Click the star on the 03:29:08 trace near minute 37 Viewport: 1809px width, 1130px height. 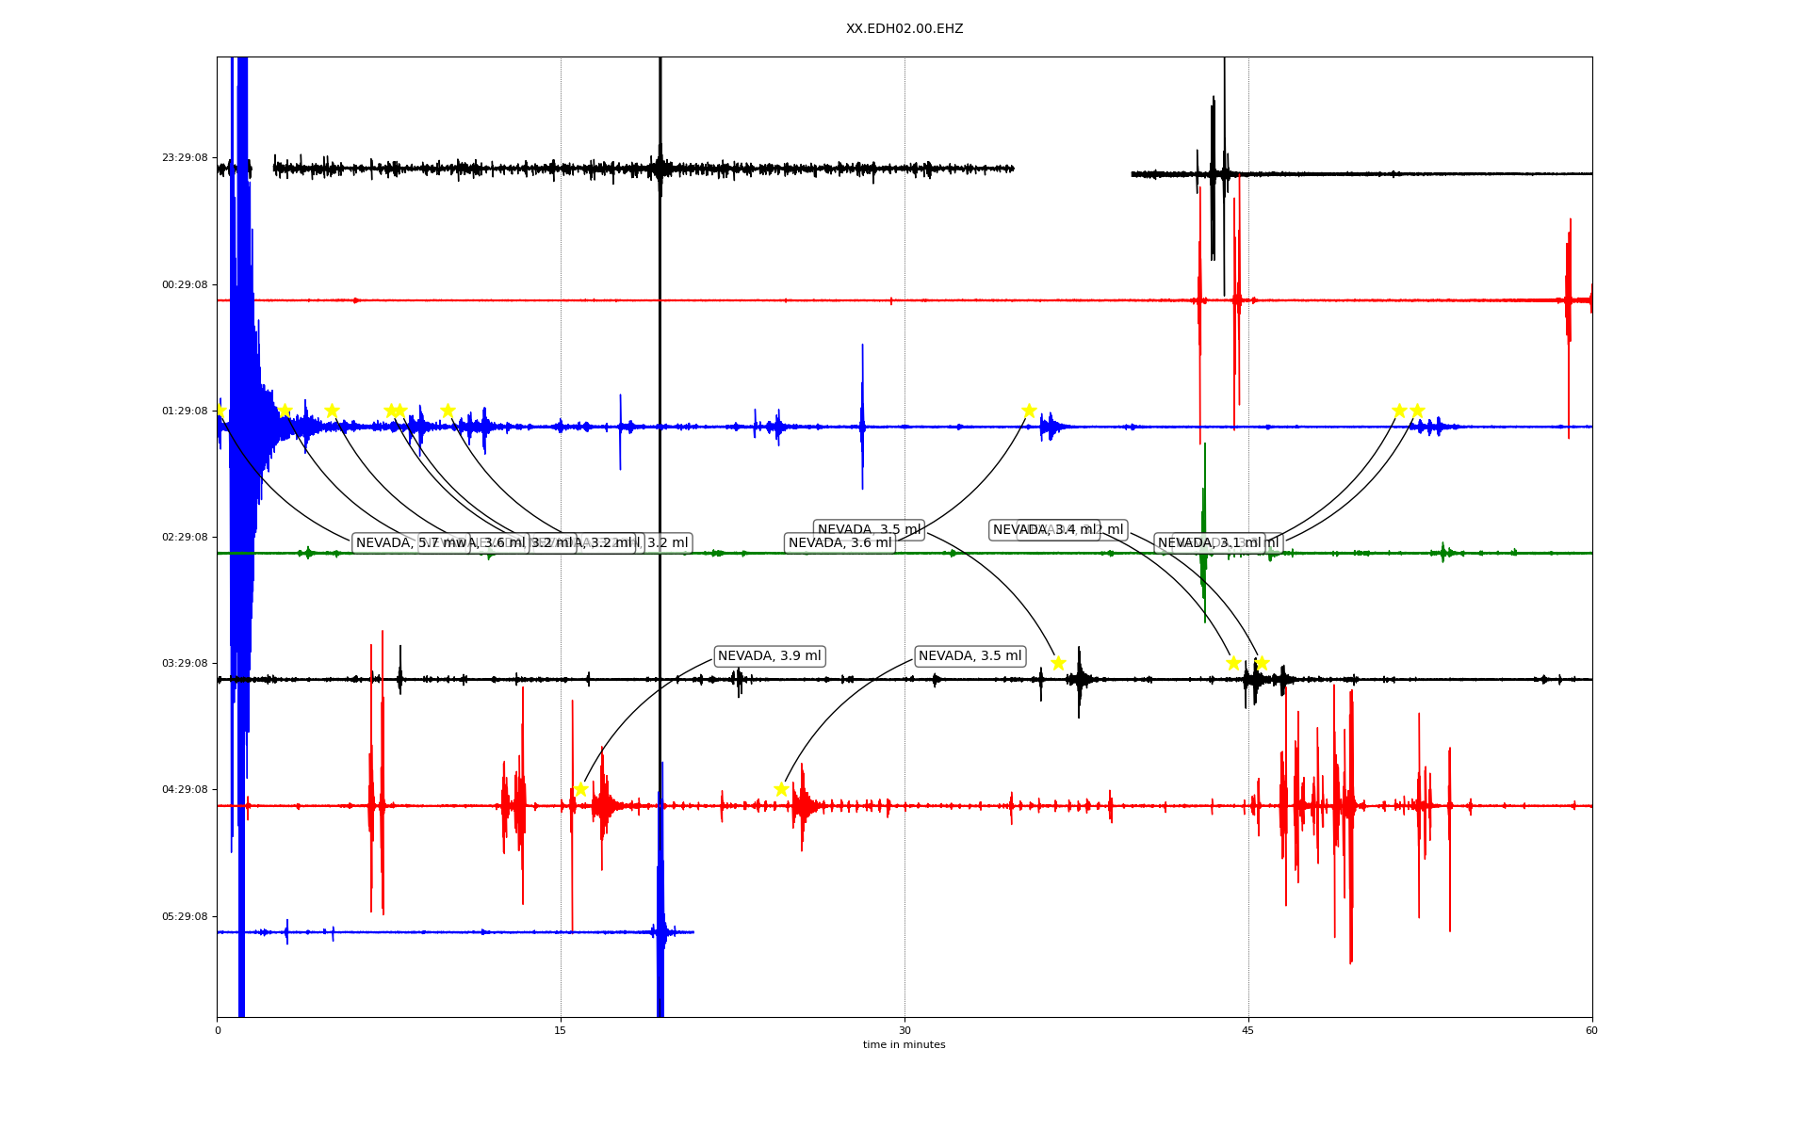(1058, 663)
